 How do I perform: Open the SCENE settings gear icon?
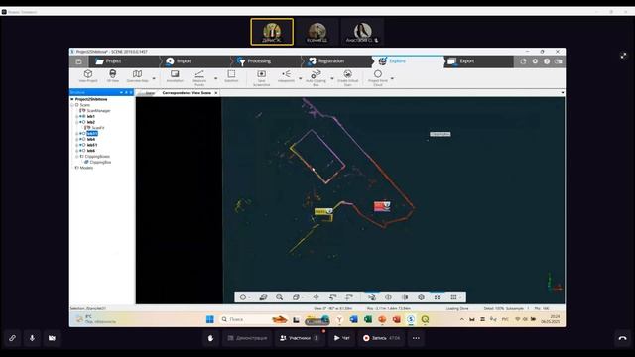tap(535, 61)
